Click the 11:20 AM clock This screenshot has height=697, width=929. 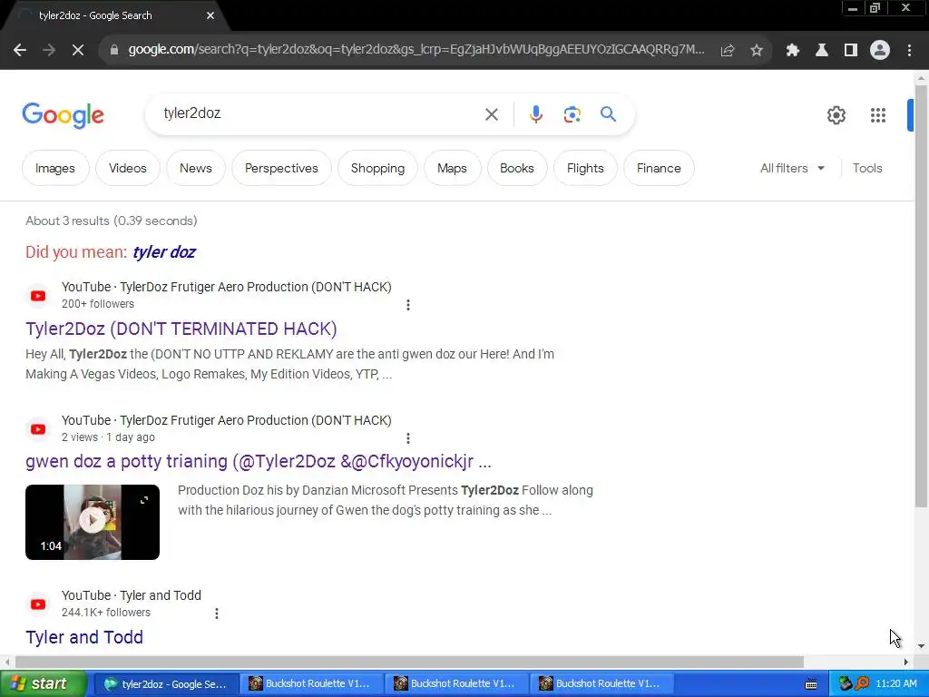pyautogui.click(x=895, y=684)
